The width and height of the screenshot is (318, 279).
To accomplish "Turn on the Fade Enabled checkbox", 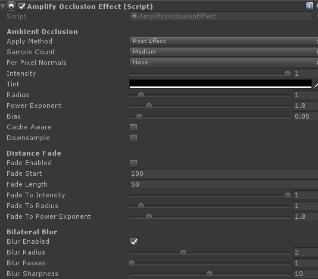I will [133, 163].
